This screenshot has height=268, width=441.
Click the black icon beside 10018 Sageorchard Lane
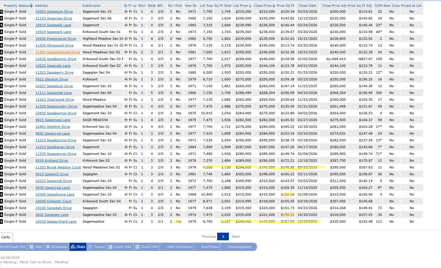pos(1,221)
